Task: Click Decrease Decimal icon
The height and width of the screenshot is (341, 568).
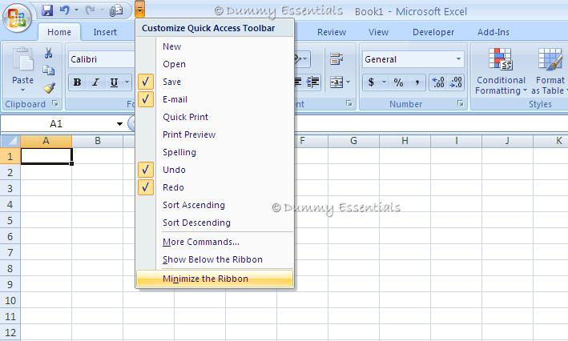Action: coord(455,82)
